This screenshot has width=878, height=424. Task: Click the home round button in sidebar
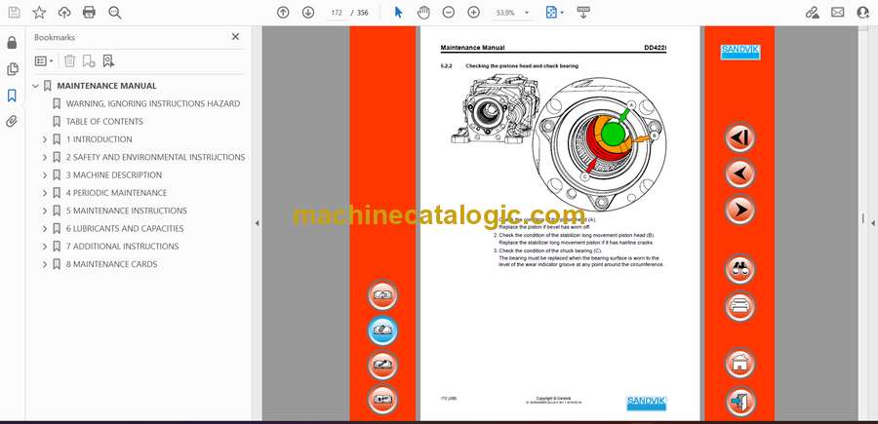(x=739, y=363)
